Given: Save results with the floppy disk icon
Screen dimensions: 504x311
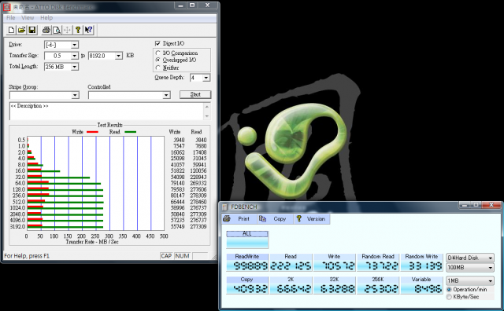Looking at the screenshot, I should click(x=31, y=30).
